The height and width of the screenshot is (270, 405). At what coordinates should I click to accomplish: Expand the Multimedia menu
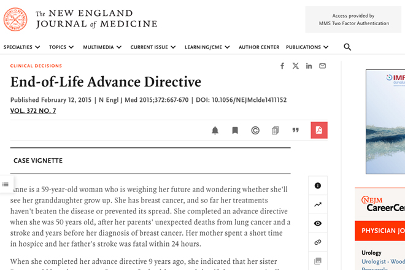102,47
